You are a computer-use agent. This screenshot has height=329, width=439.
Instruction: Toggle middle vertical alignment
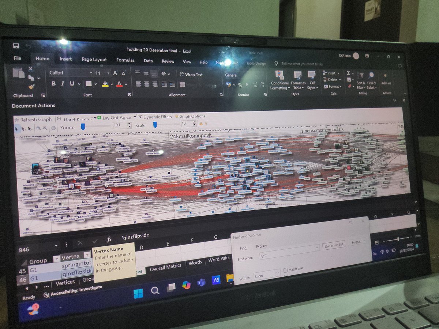click(x=146, y=73)
